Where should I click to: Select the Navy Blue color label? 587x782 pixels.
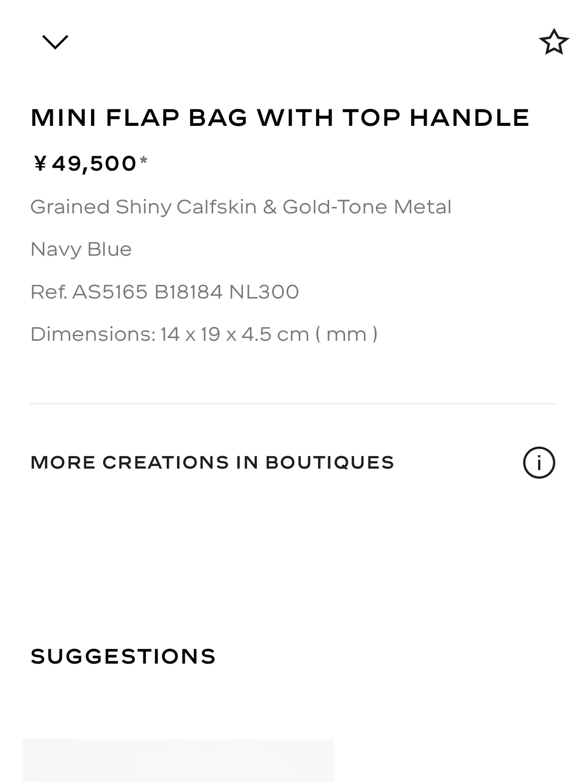click(81, 249)
